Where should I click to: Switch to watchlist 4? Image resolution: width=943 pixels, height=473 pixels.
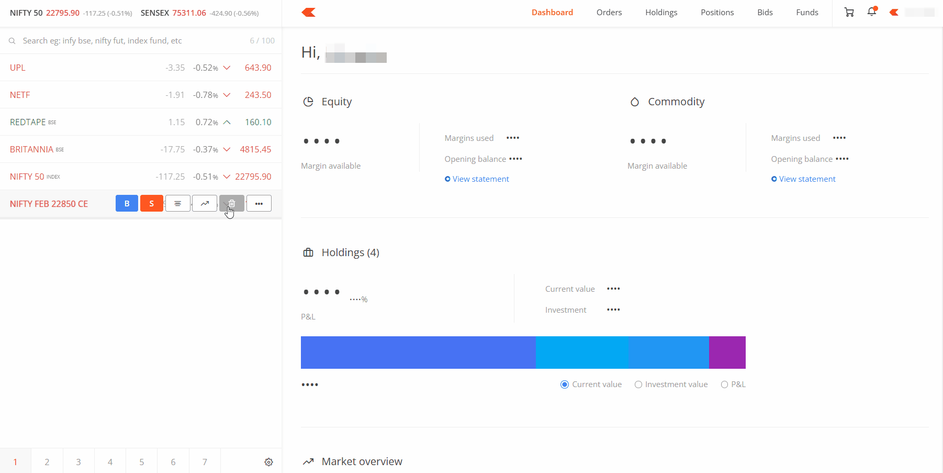pyautogui.click(x=110, y=461)
